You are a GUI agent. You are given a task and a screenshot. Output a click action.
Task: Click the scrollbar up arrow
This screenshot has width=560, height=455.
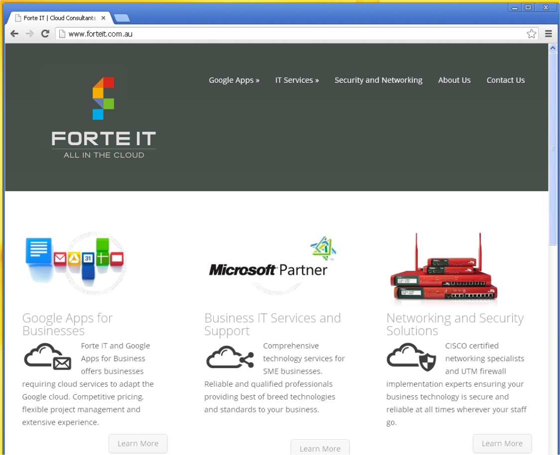[x=553, y=48]
